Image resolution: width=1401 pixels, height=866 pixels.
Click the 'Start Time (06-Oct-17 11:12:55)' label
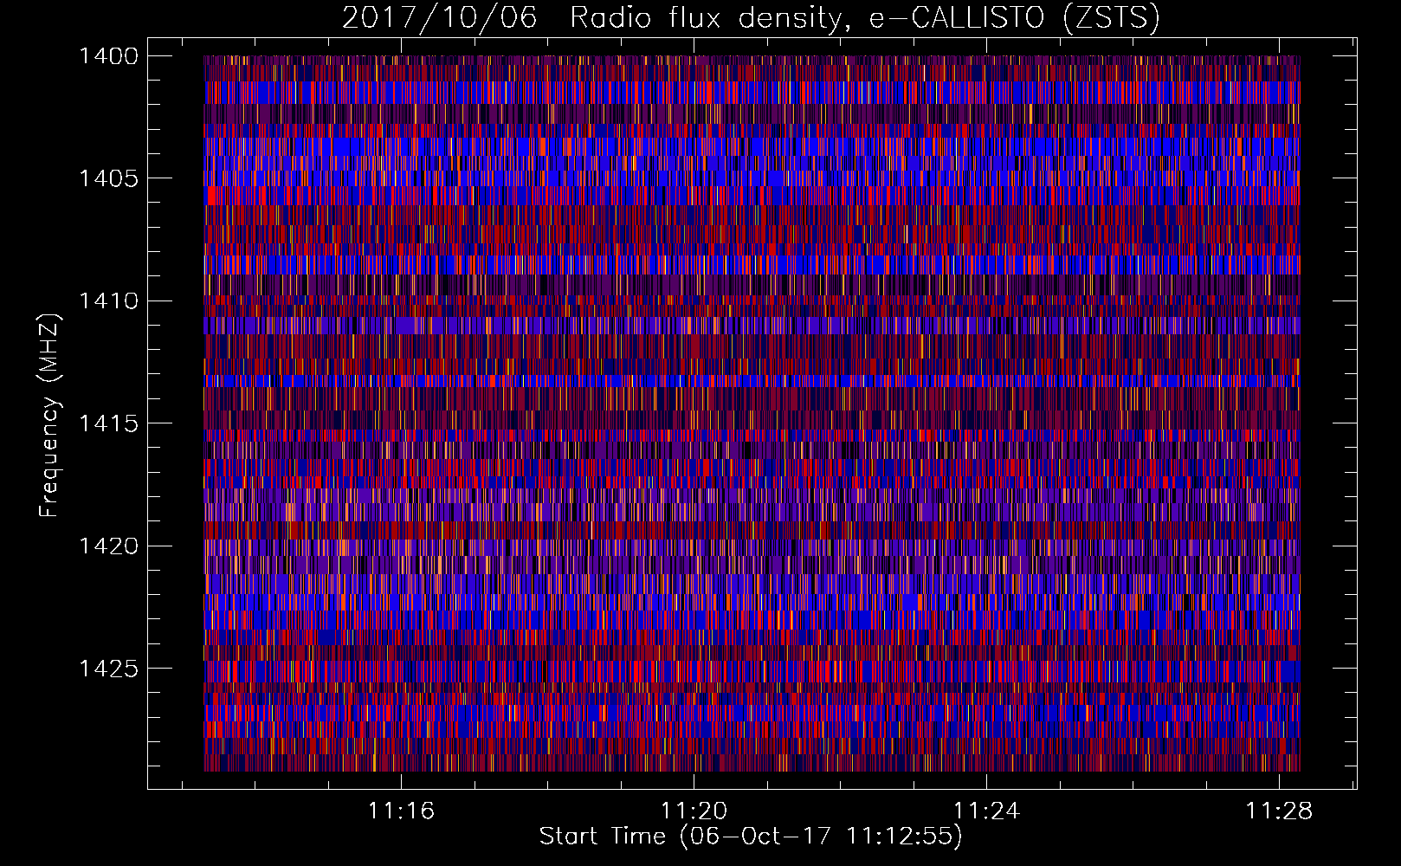click(751, 837)
